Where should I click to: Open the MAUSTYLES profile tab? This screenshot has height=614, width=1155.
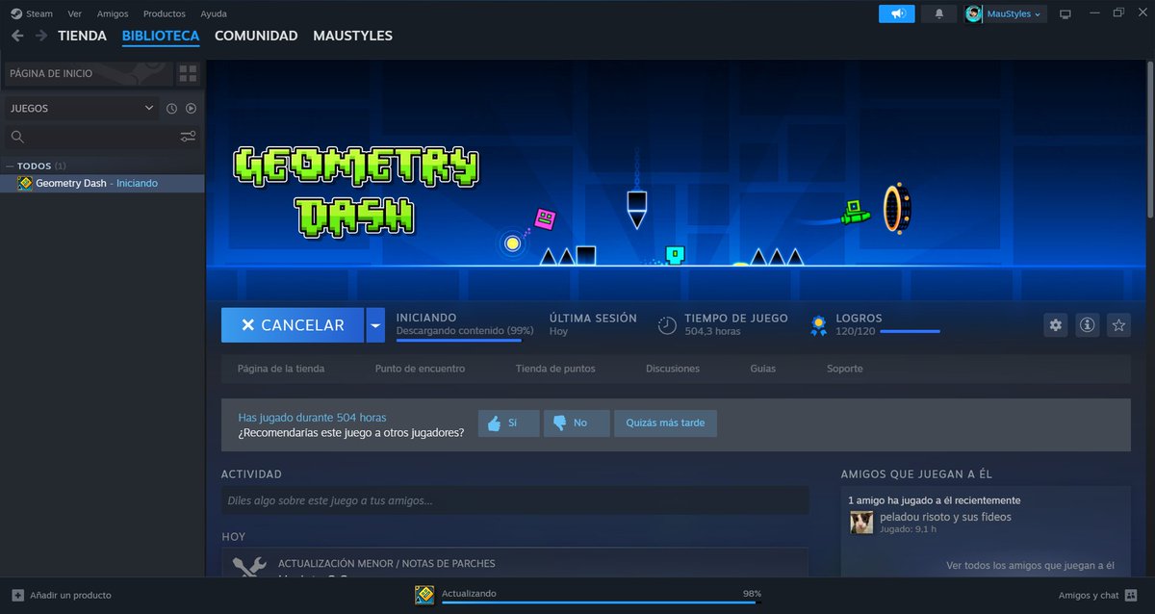[352, 36]
